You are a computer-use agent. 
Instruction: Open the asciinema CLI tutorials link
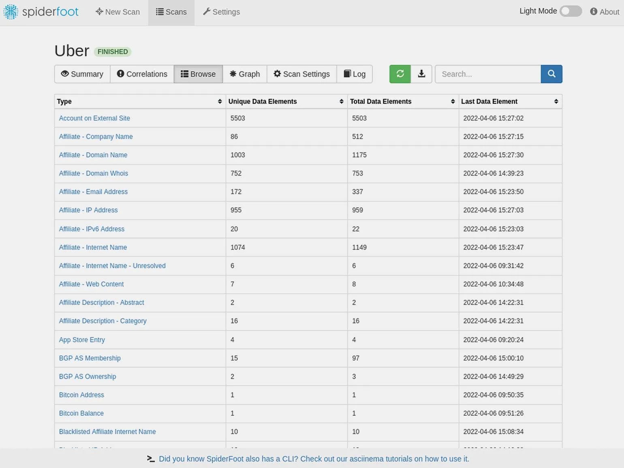(x=314, y=459)
